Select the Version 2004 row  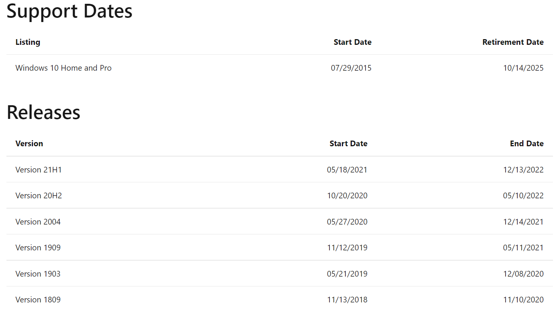point(280,221)
